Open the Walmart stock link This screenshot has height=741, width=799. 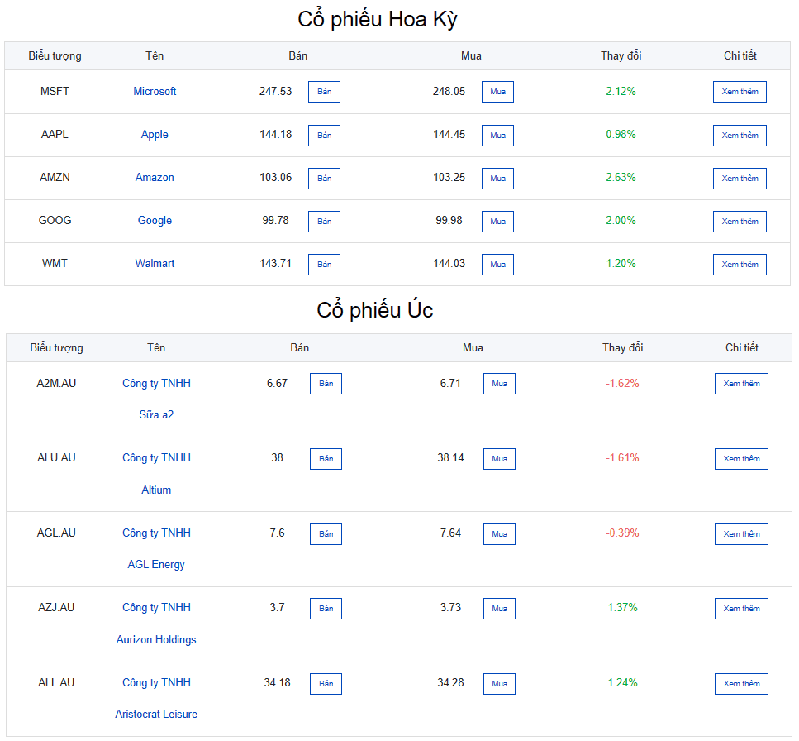155,264
